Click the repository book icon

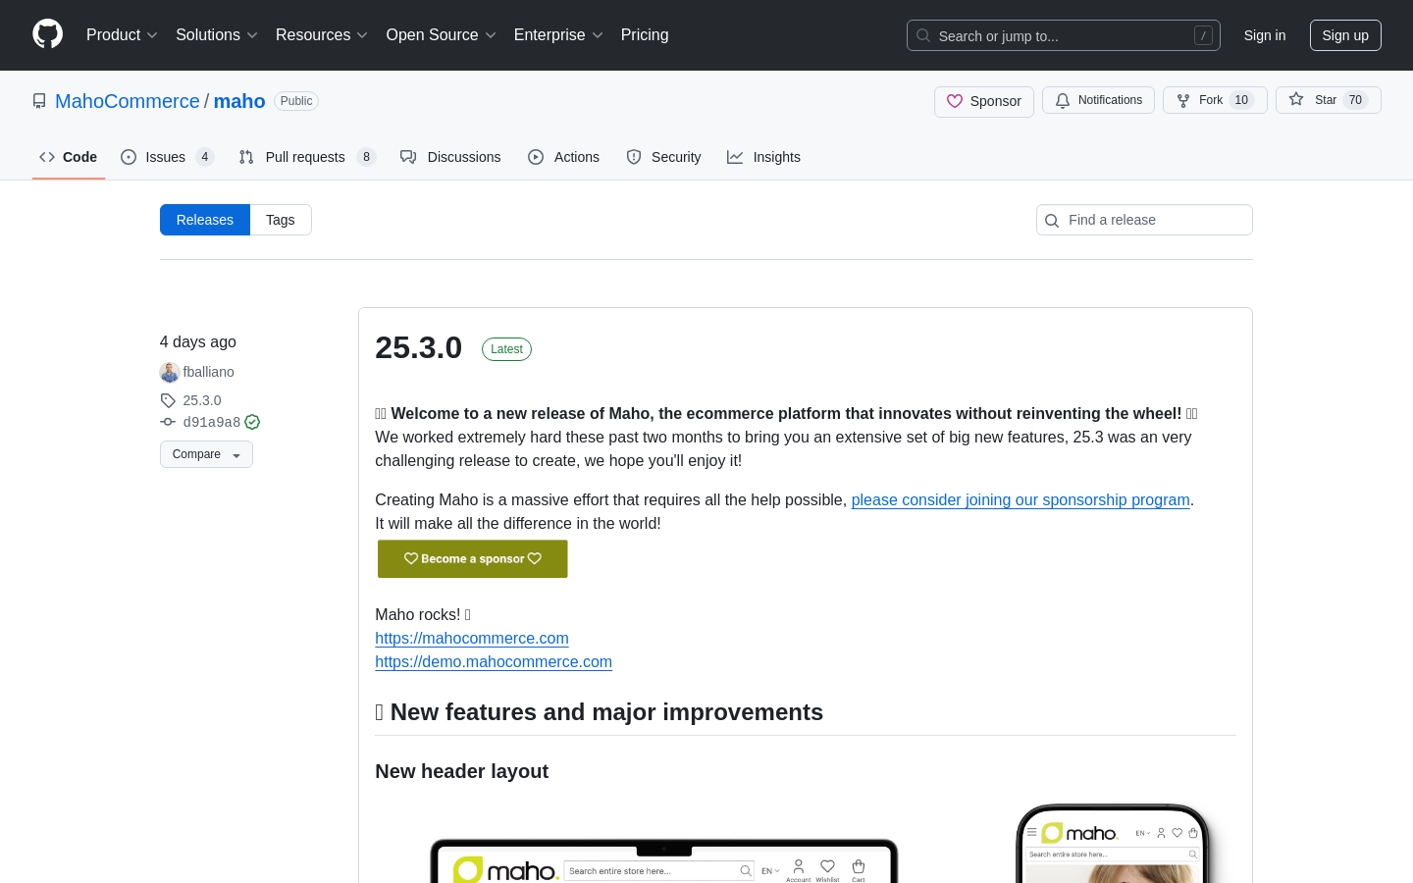coord(39,101)
